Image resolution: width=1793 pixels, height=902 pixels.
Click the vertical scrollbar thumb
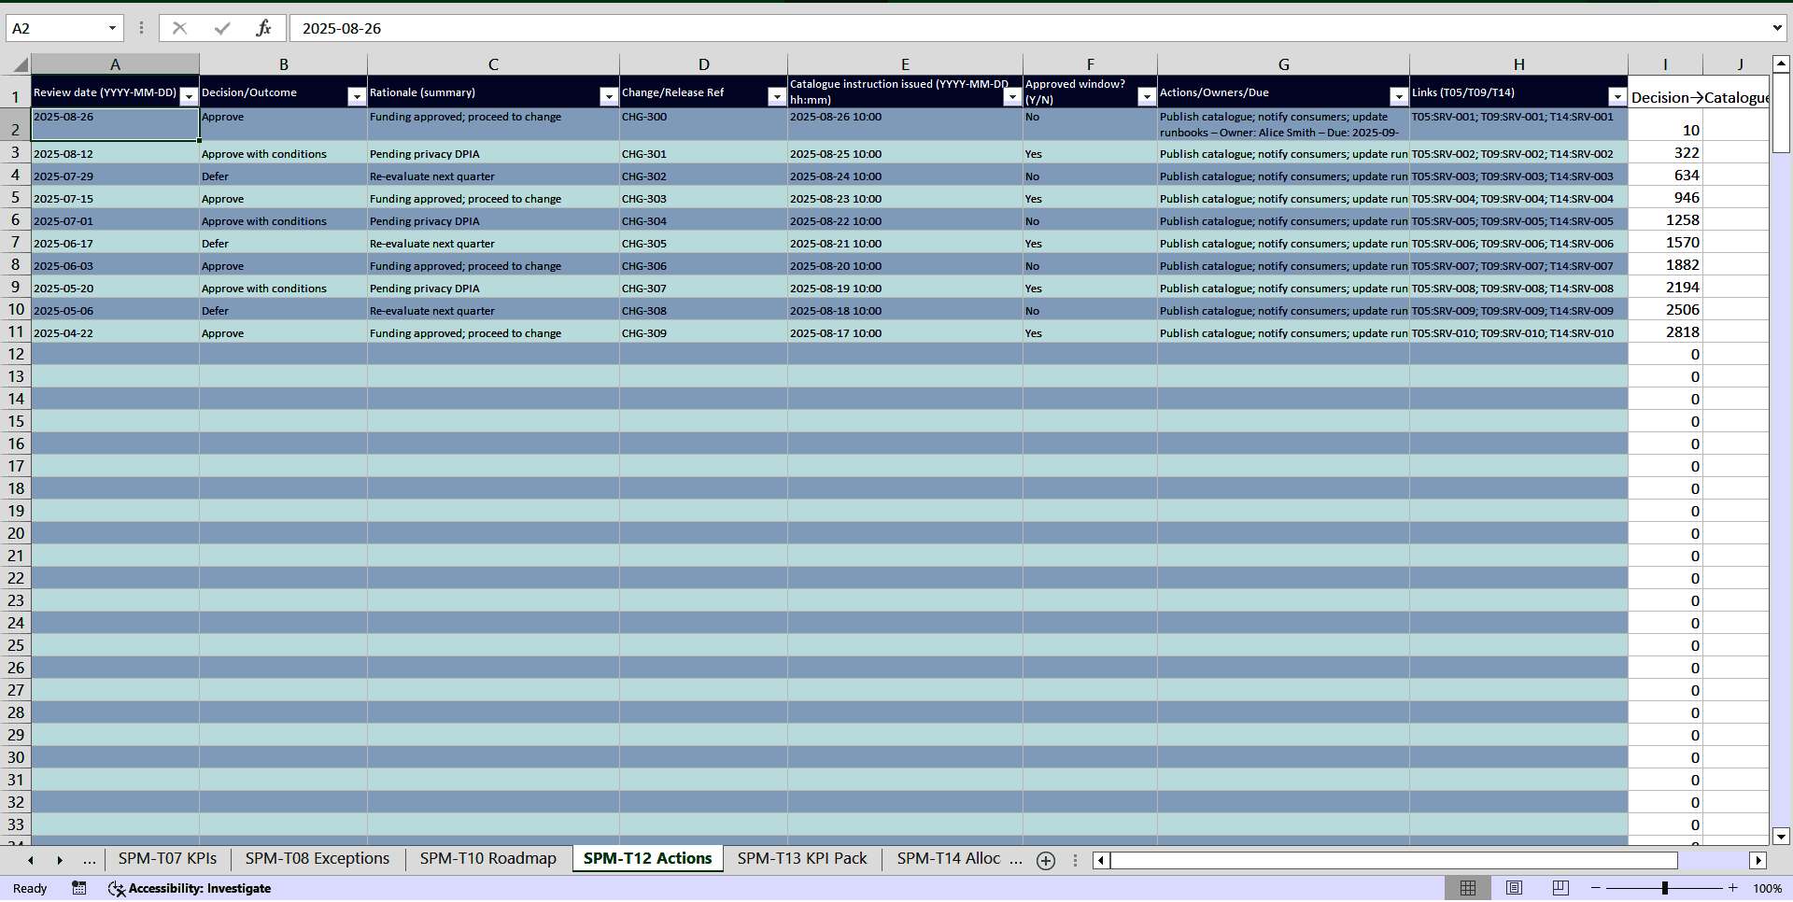tap(1781, 113)
